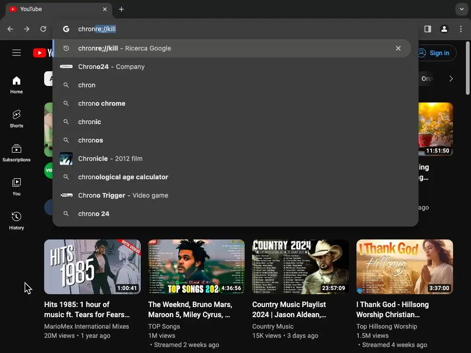This screenshot has height=353, width=471.
Task: Open Shorts in YouTube sidebar
Action: 17,119
